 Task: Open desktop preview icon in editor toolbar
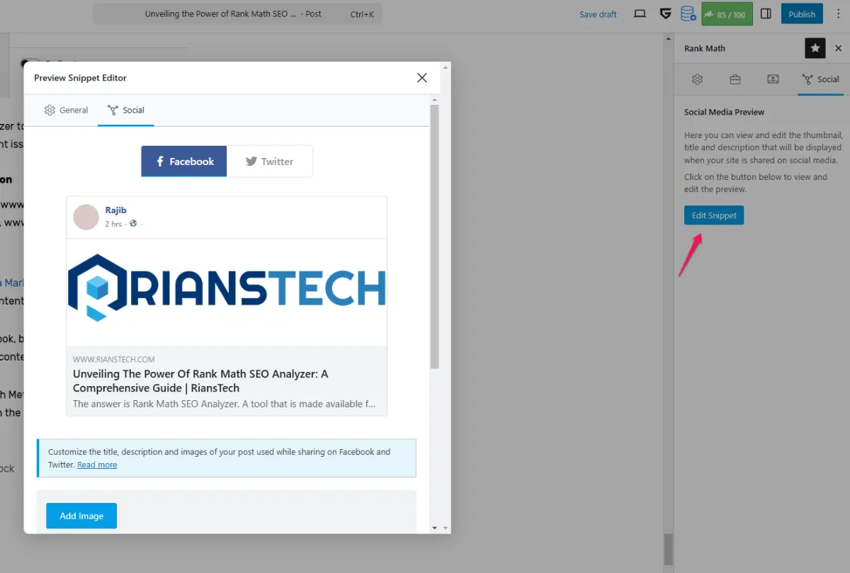click(x=640, y=13)
